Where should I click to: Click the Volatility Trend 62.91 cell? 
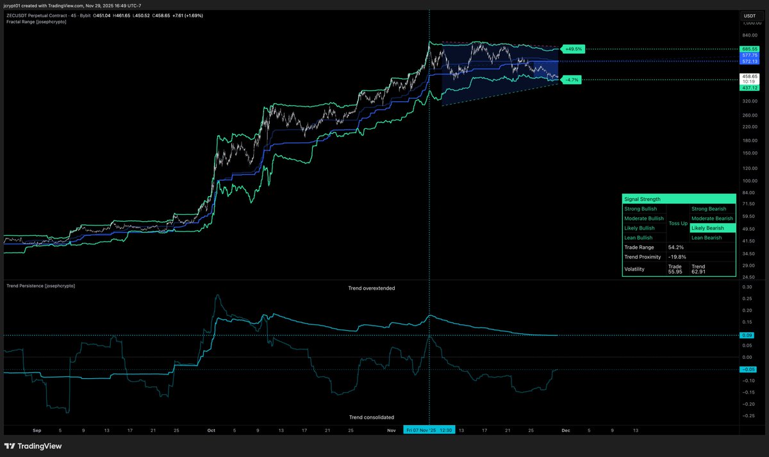(712, 269)
